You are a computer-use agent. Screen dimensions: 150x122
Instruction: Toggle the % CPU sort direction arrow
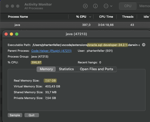point(90,17)
